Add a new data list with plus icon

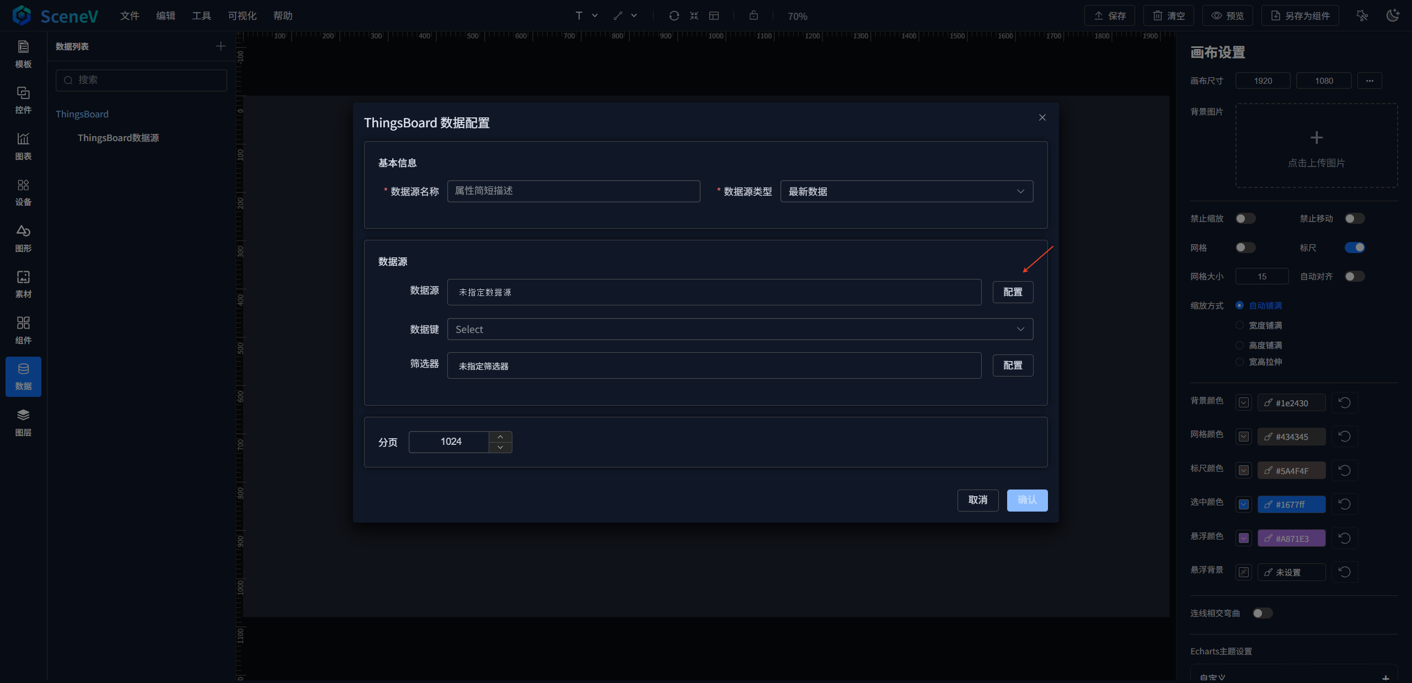(221, 46)
